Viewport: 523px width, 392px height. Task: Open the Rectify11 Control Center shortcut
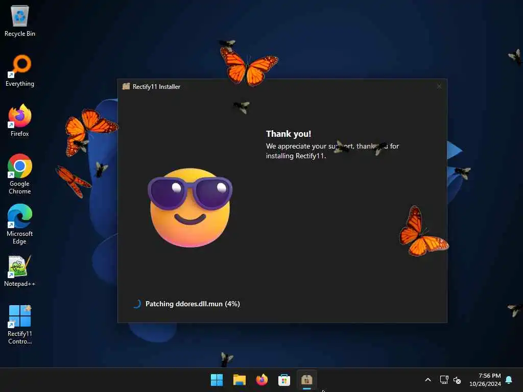click(20, 325)
